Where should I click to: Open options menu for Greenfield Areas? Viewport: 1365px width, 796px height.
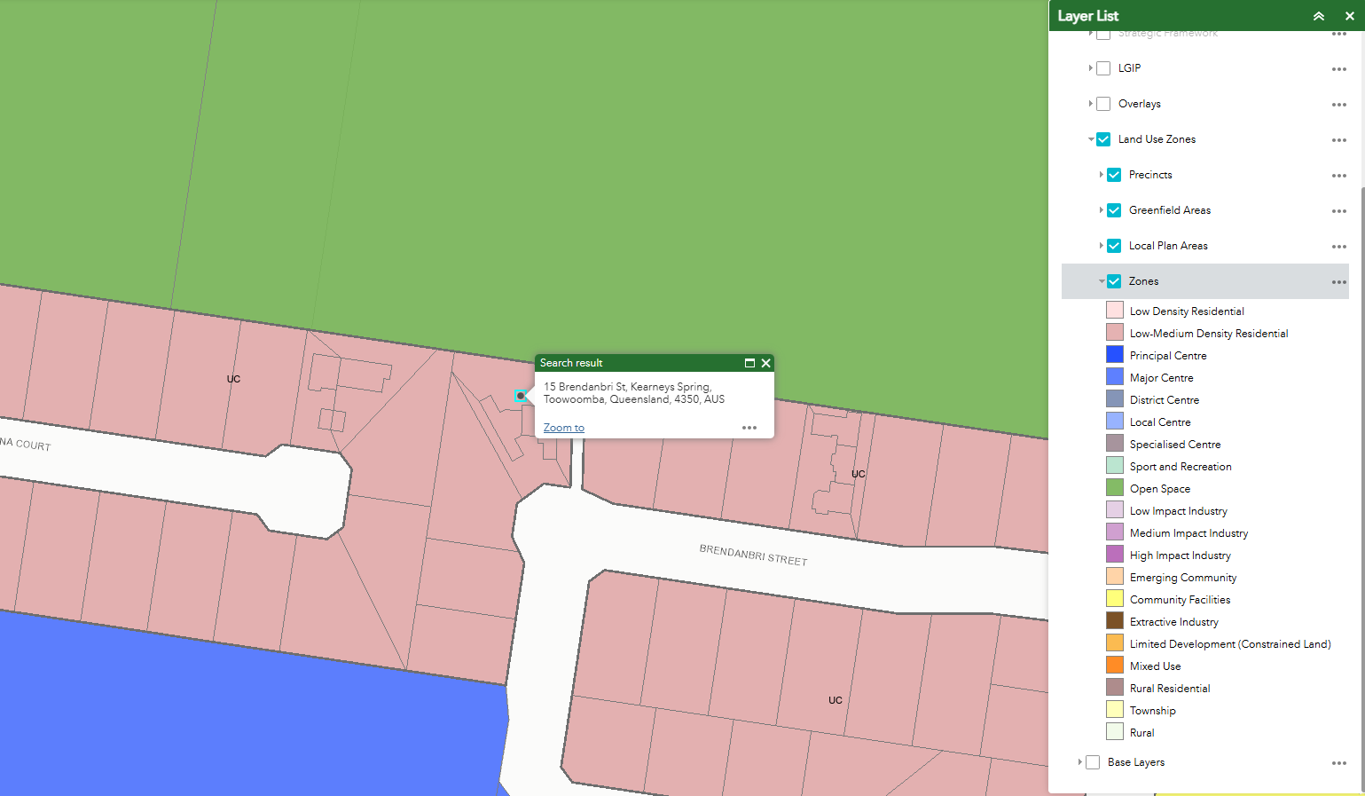(1338, 211)
